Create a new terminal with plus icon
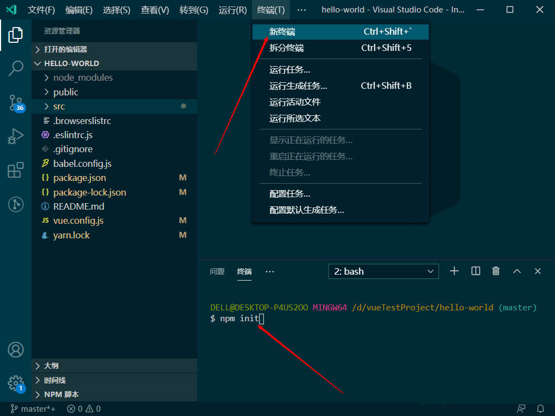The image size is (555, 416). [x=454, y=271]
